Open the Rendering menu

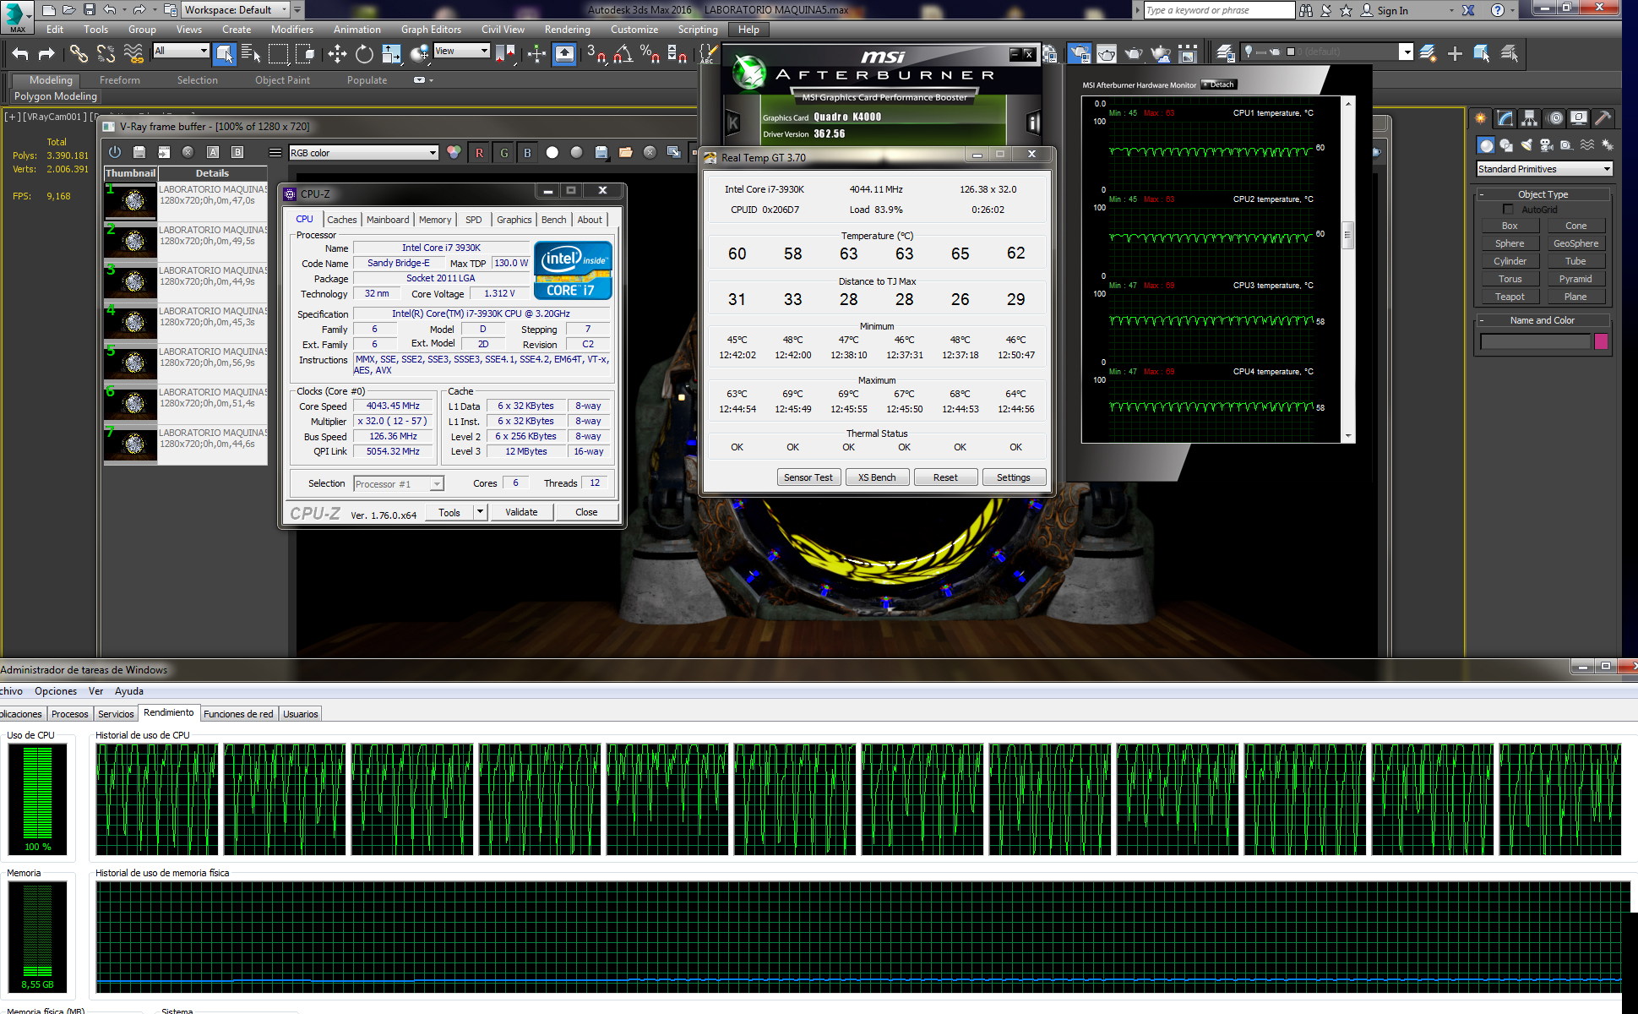[567, 30]
